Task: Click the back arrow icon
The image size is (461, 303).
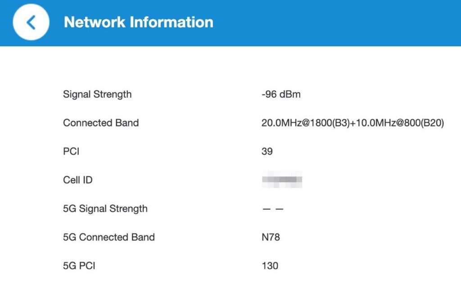Action: pos(31,22)
